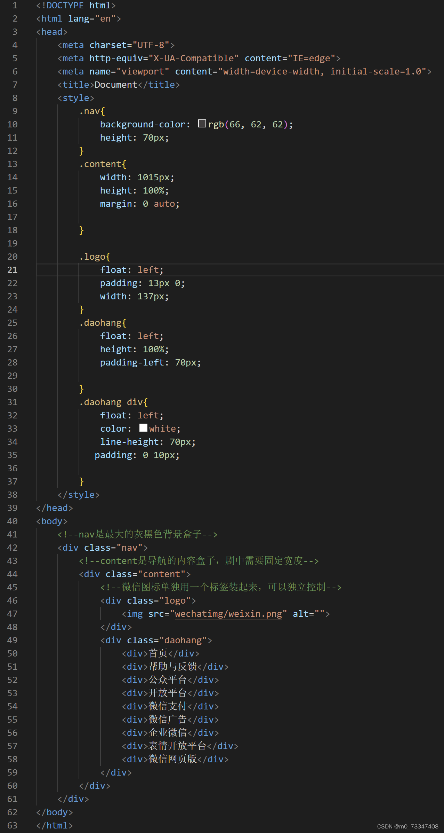The width and height of the screenshot is (444, 833).
Task: Click the '微信网页版' div line
Action: pos(175,760)
